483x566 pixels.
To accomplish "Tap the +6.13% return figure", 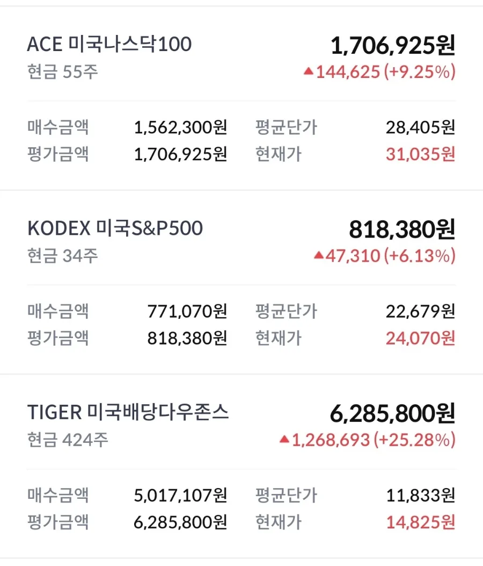I will tap(420, 256).
